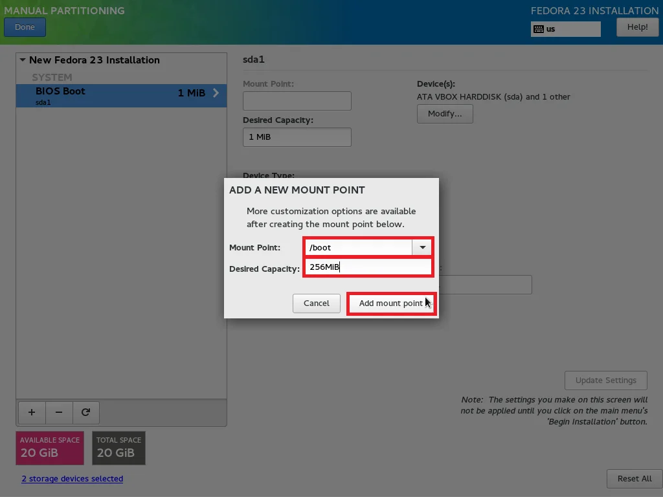663x497 pixels.
Task: Click the reload storage configuration icon
Action: point(85,412)
